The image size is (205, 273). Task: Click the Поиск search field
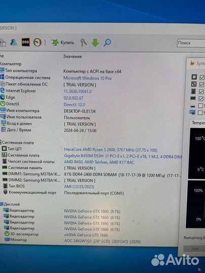[x=191, y=43]
